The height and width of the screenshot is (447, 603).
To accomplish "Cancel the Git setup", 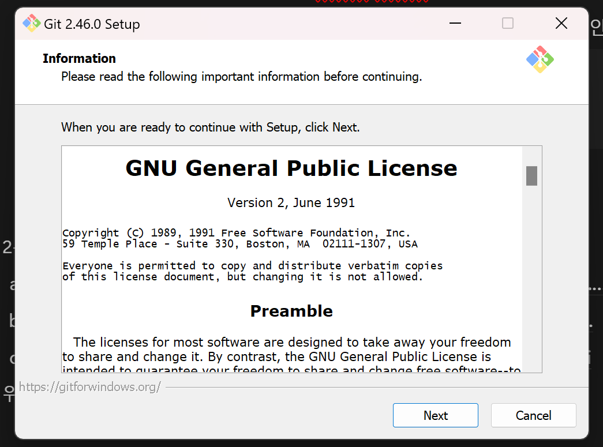I will (533, 415).
